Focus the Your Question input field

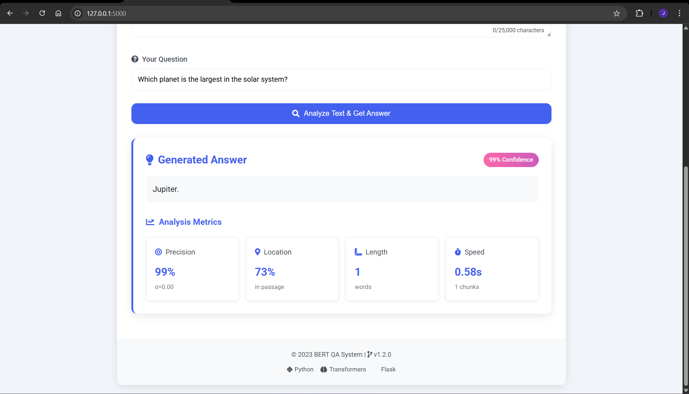click(341, 80)
